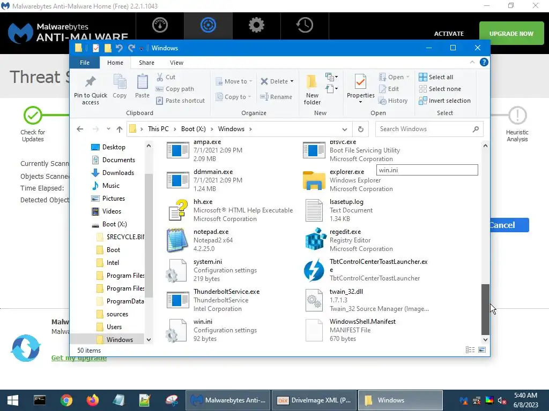549x411 pixels.
Task: Click Select none in the ribbon
Action: pos(440,89)
